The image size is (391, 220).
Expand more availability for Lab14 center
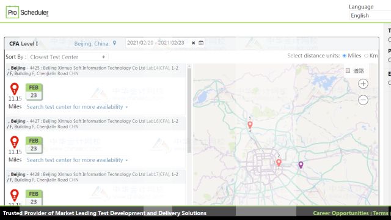coord(77,107)
